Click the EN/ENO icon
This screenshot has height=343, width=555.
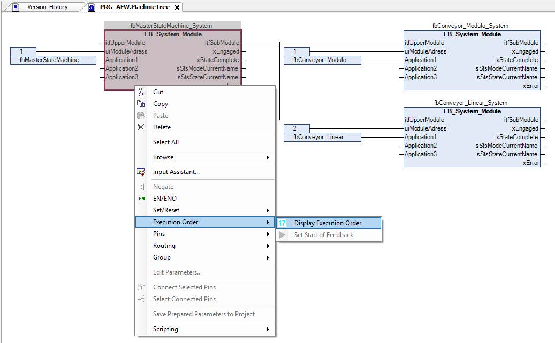(x=141, y=199)
